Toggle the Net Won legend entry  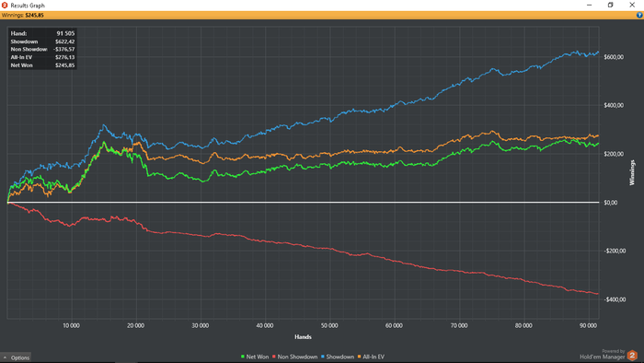click(x=255, y=357)
